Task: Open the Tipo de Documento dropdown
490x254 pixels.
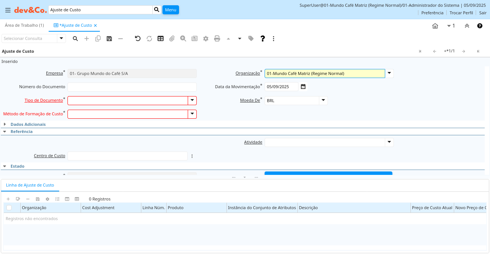Action: click(x=192, y=101)
